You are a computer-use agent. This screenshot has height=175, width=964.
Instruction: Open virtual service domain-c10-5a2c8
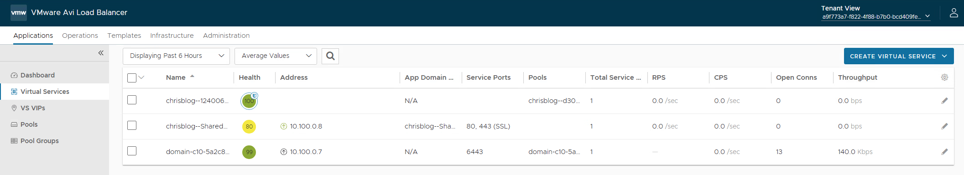pos(198,152)
